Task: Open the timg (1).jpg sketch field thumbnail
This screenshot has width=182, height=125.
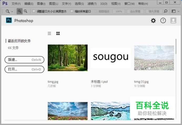Action: tap(154, 58)
